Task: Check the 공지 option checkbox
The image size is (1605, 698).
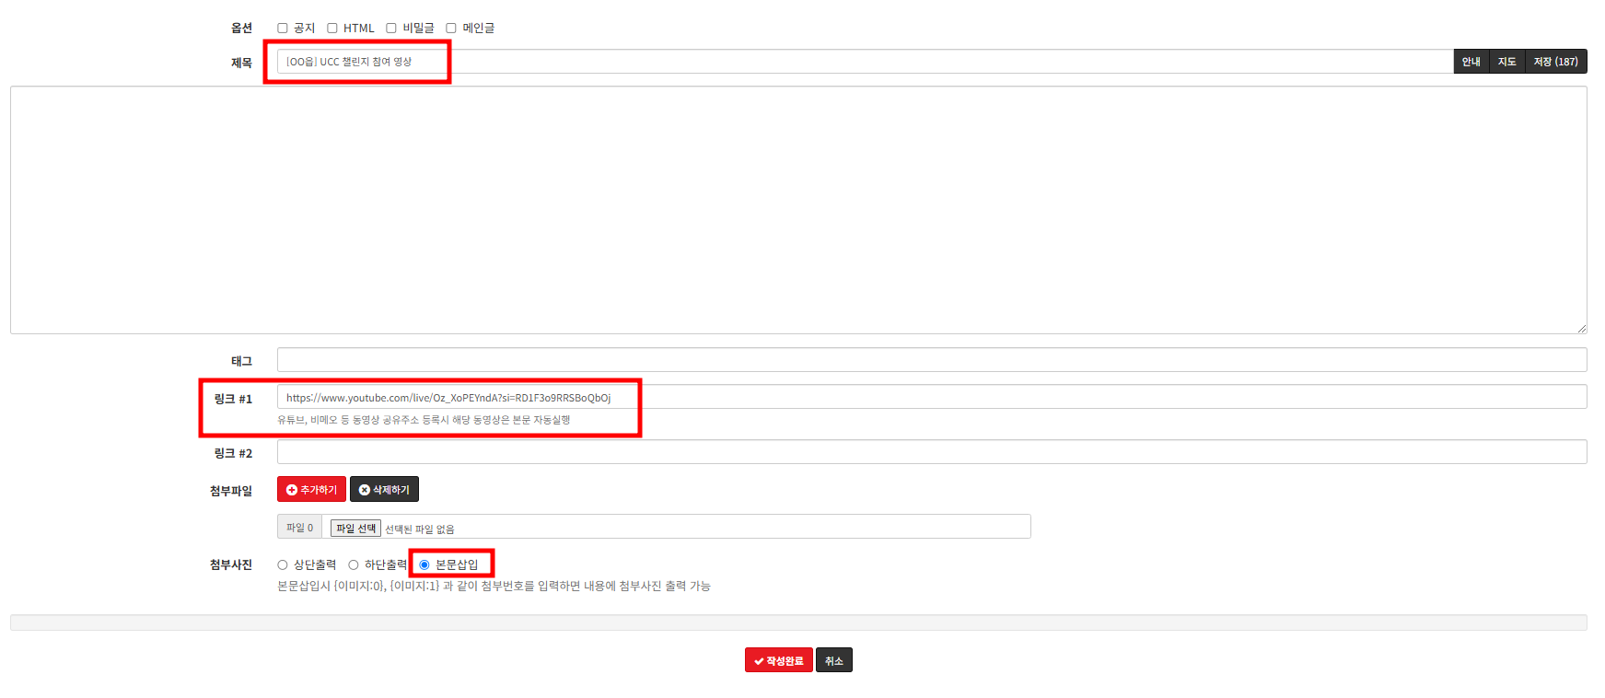Action: tap(283, 29)
